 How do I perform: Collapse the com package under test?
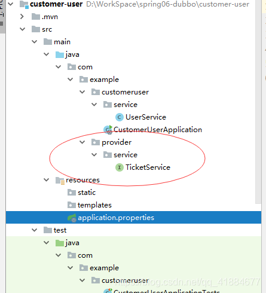59,255
